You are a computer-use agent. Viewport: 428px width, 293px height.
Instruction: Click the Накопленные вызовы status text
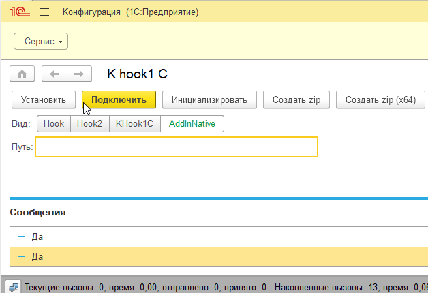[351, 287]
